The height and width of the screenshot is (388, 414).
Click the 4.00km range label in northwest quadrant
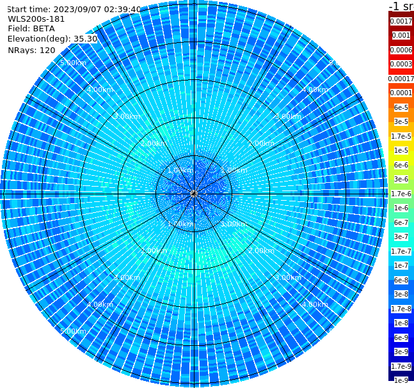click(x=100, y=89)
